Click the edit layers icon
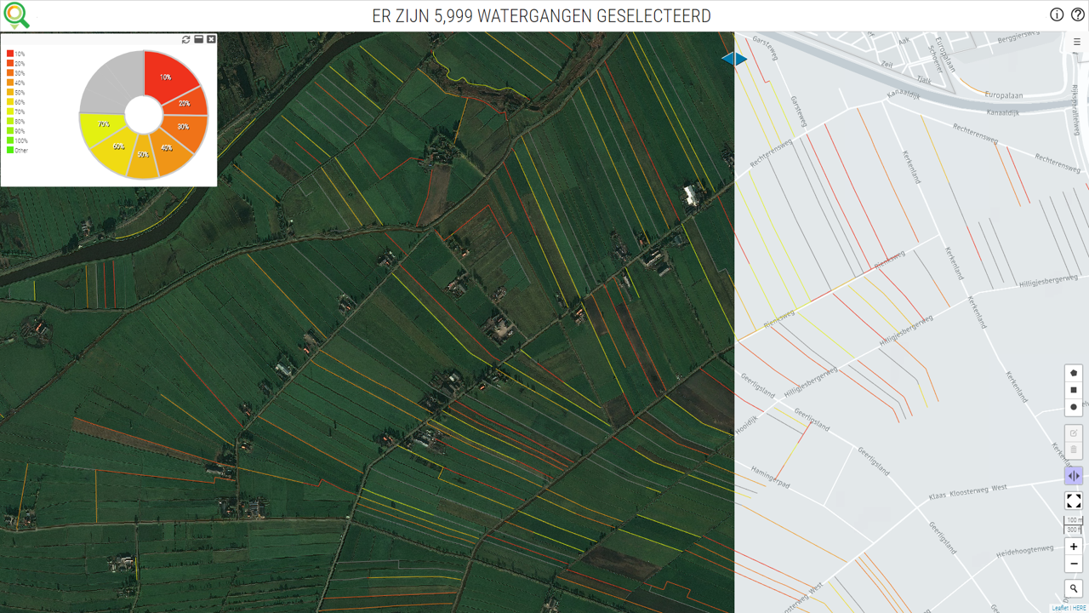The width and height of the screenshot is (1089, 613). [x=1074, y=433]
